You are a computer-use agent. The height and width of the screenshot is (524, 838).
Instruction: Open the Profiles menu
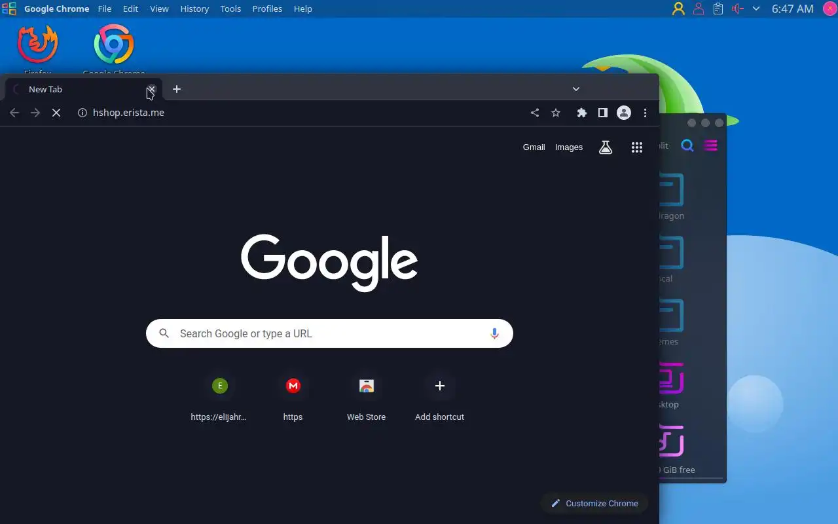267,9
